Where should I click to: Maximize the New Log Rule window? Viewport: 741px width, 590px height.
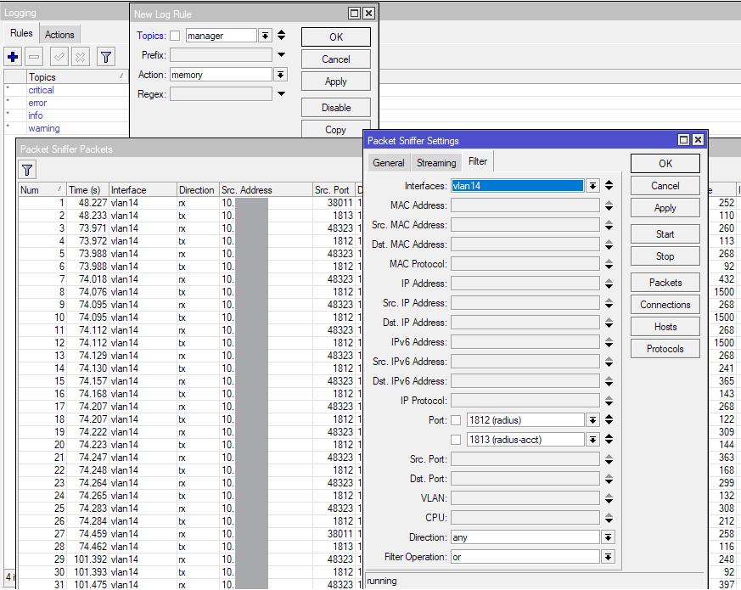[354, 14]
